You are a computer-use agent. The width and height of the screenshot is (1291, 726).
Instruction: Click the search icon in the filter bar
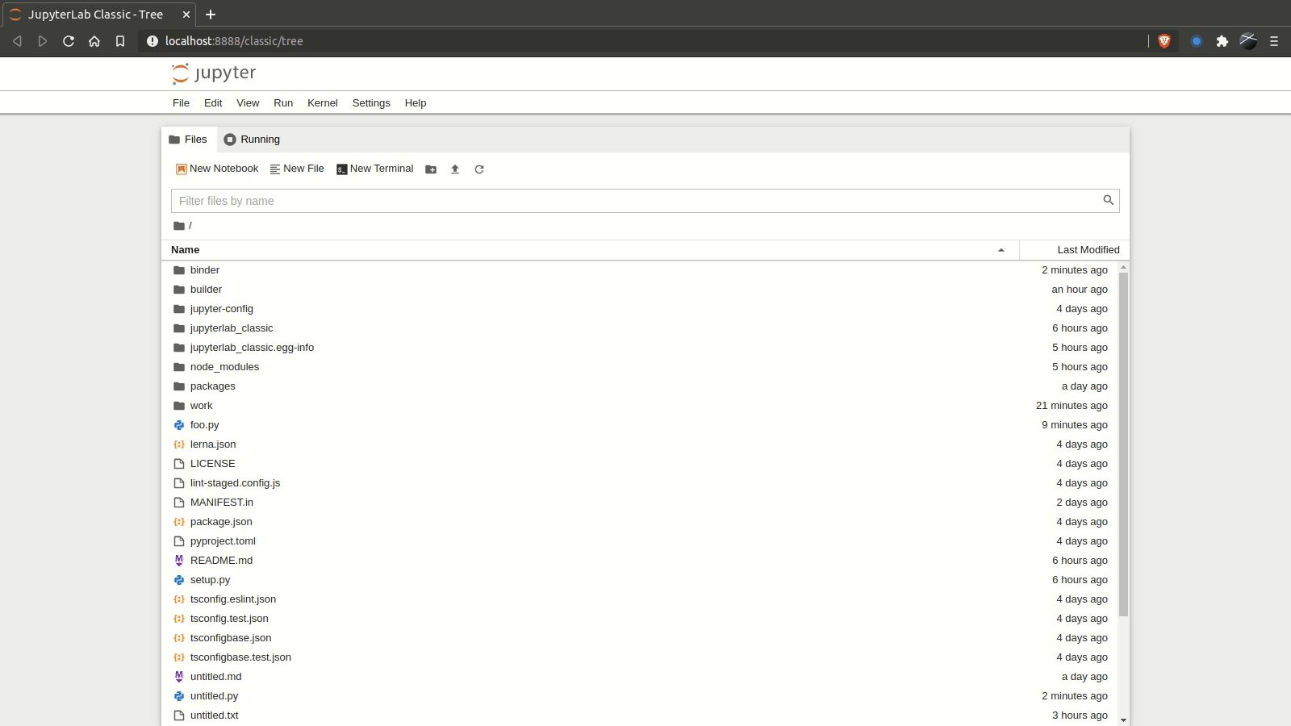point(1108,200)
